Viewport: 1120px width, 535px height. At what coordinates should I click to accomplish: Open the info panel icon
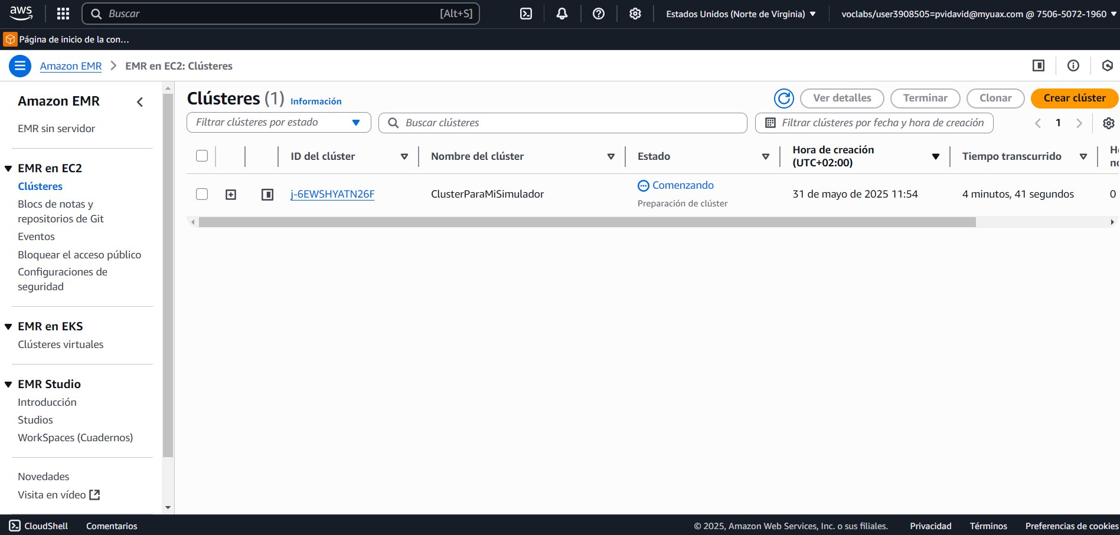(x=1073, y=65)
